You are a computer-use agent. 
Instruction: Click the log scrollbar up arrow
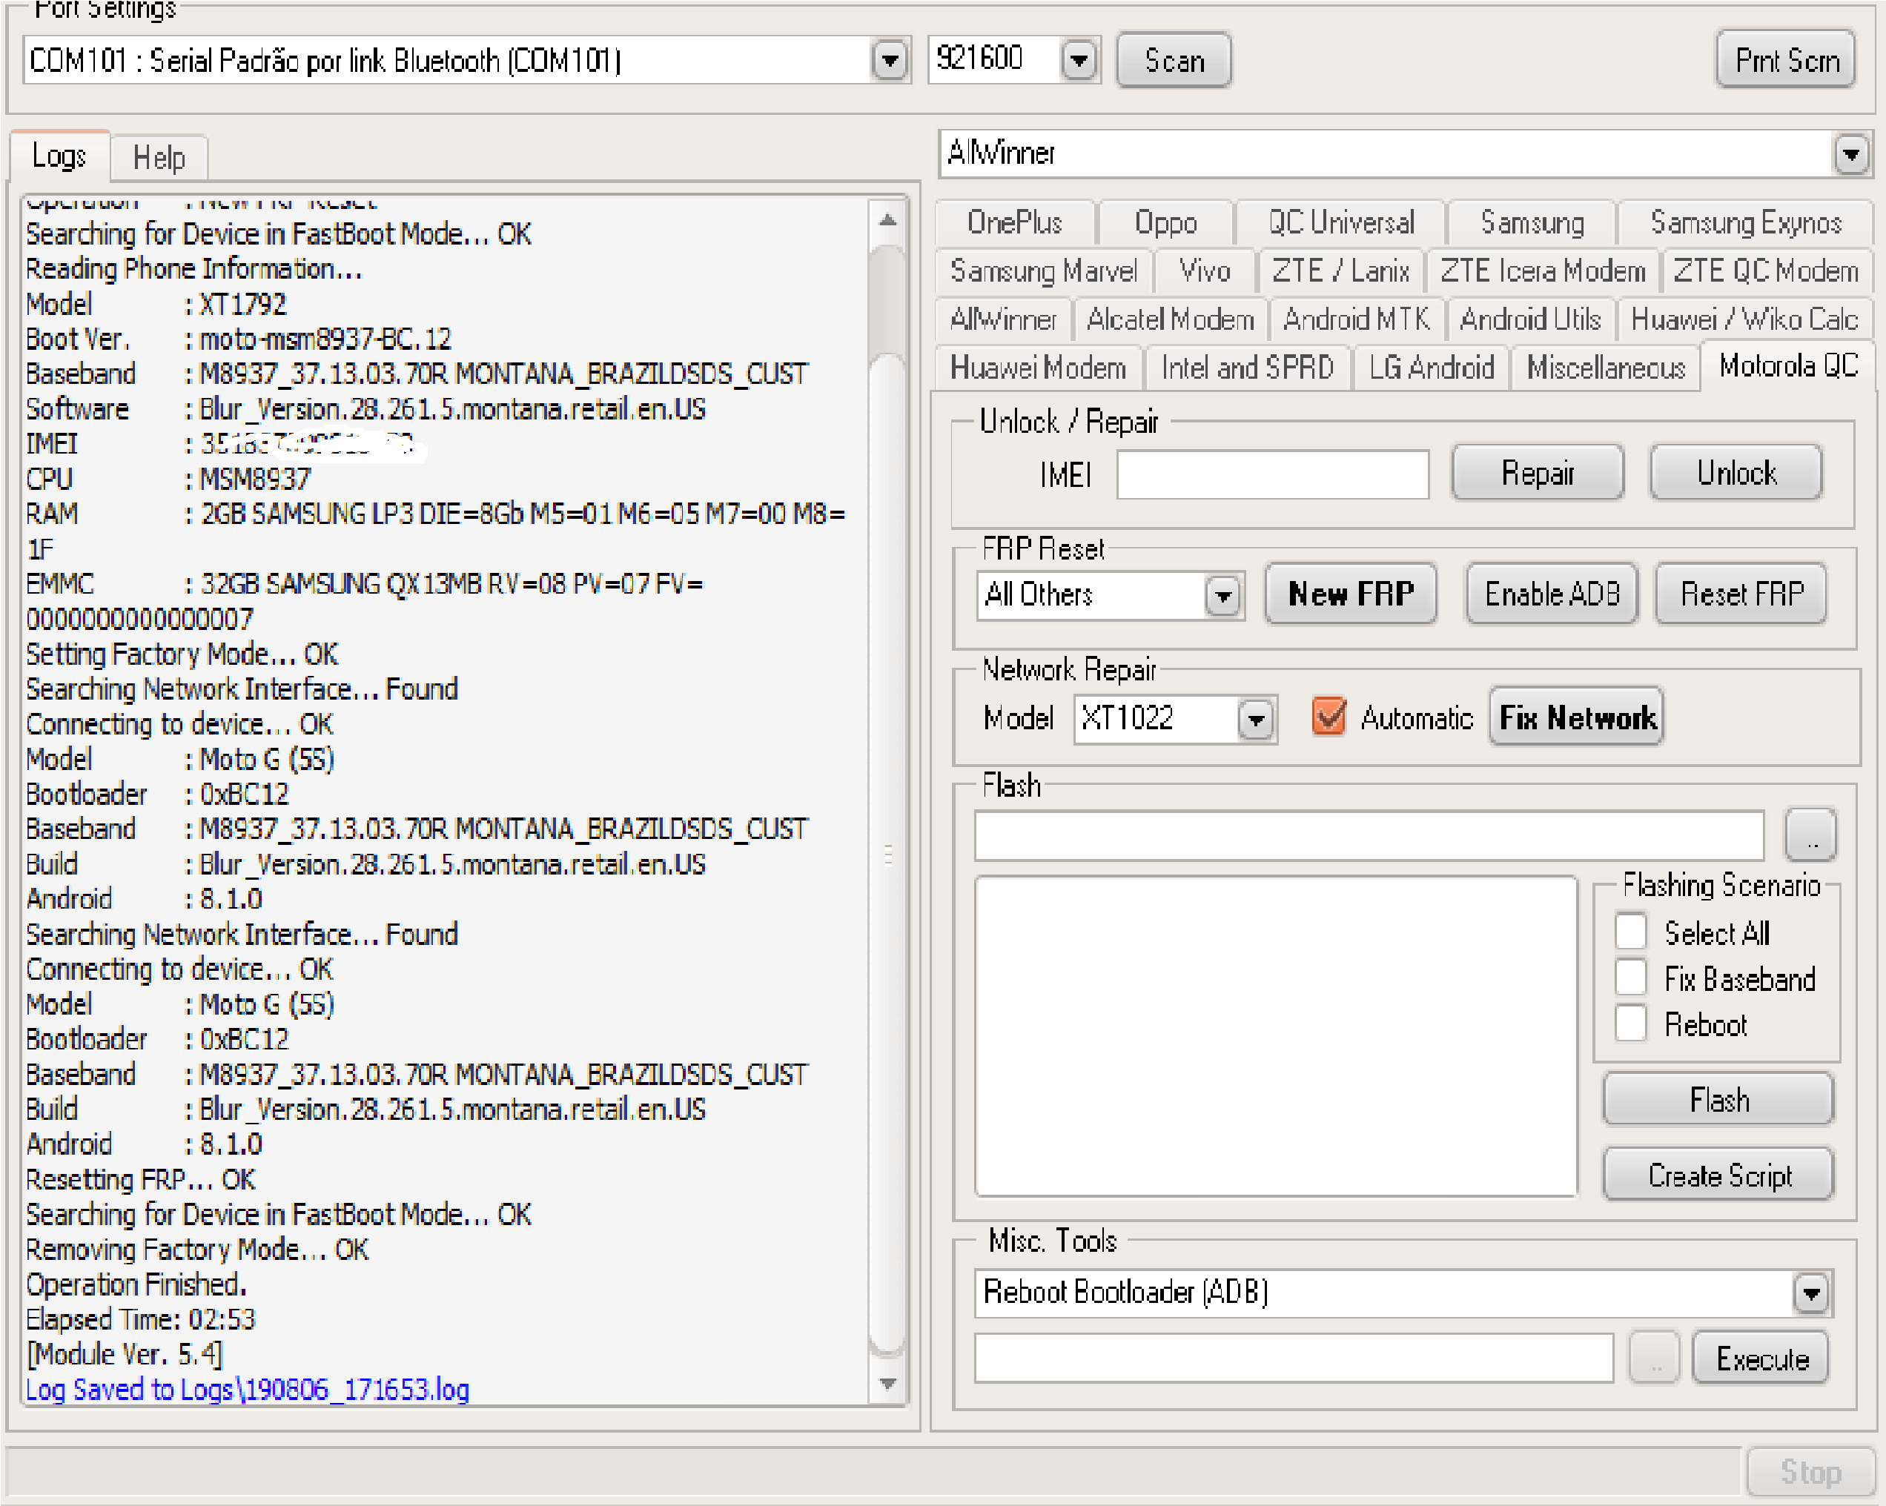point(888,220)
